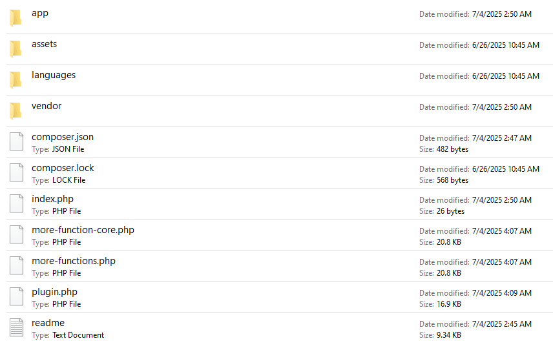
Task: Click the plugin.php file icon
Action: 16,297
